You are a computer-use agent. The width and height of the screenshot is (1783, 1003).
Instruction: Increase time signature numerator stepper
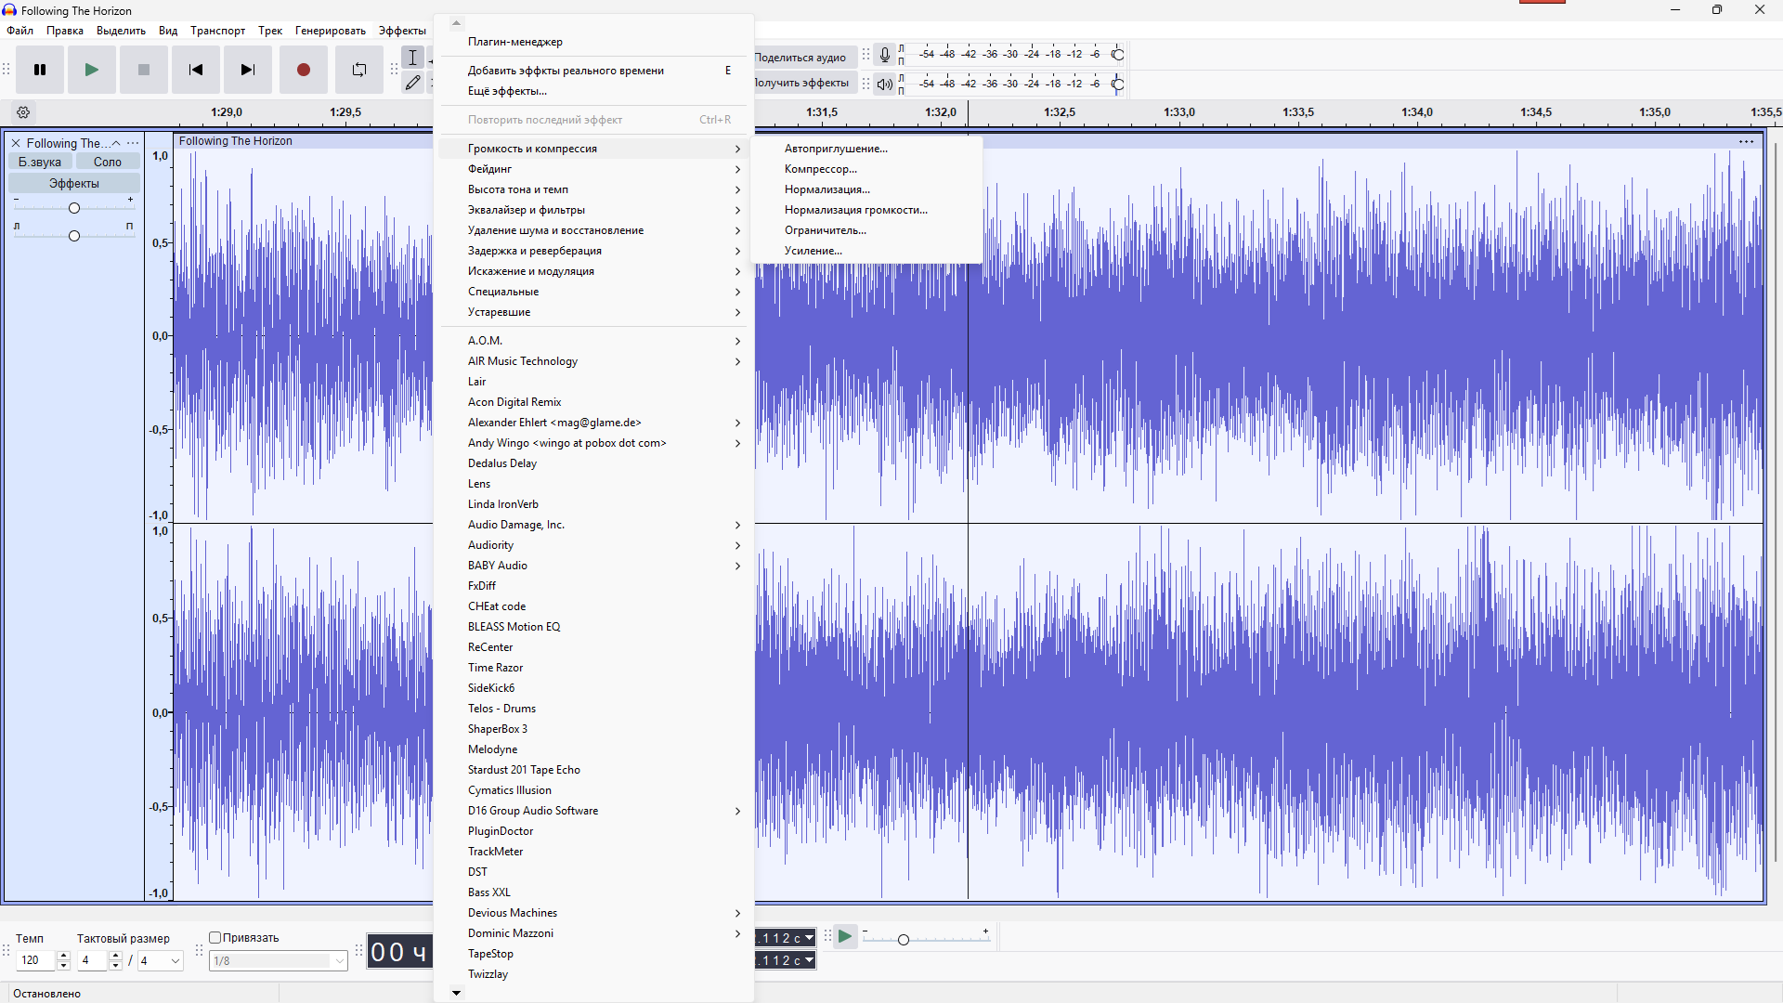(x=116, y=956)
